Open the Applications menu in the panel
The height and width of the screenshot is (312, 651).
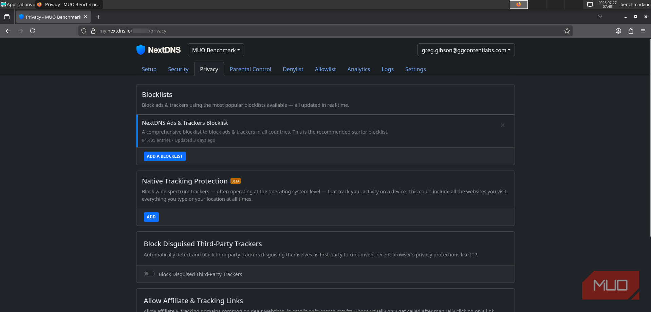point(17,4)
